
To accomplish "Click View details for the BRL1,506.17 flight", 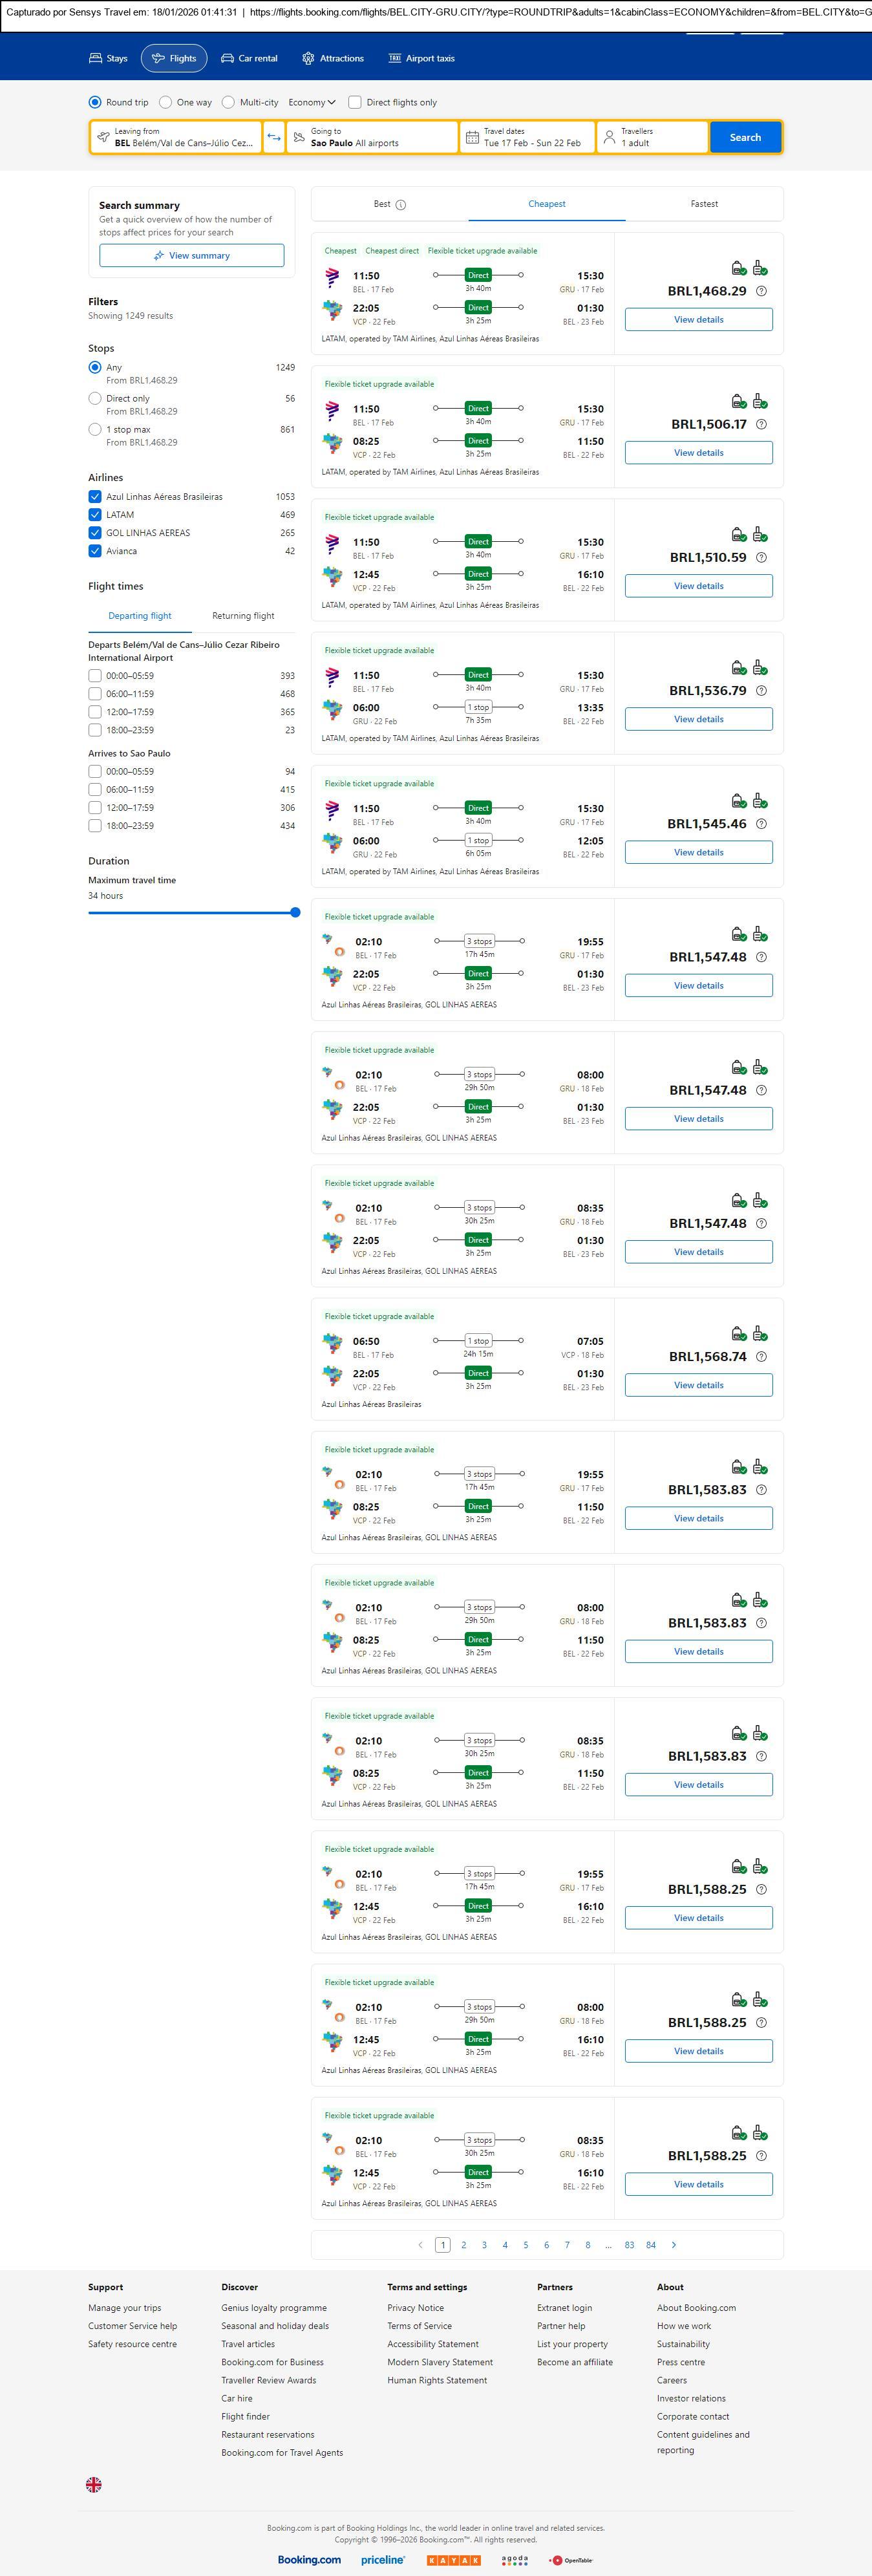I will pos(698,453).
